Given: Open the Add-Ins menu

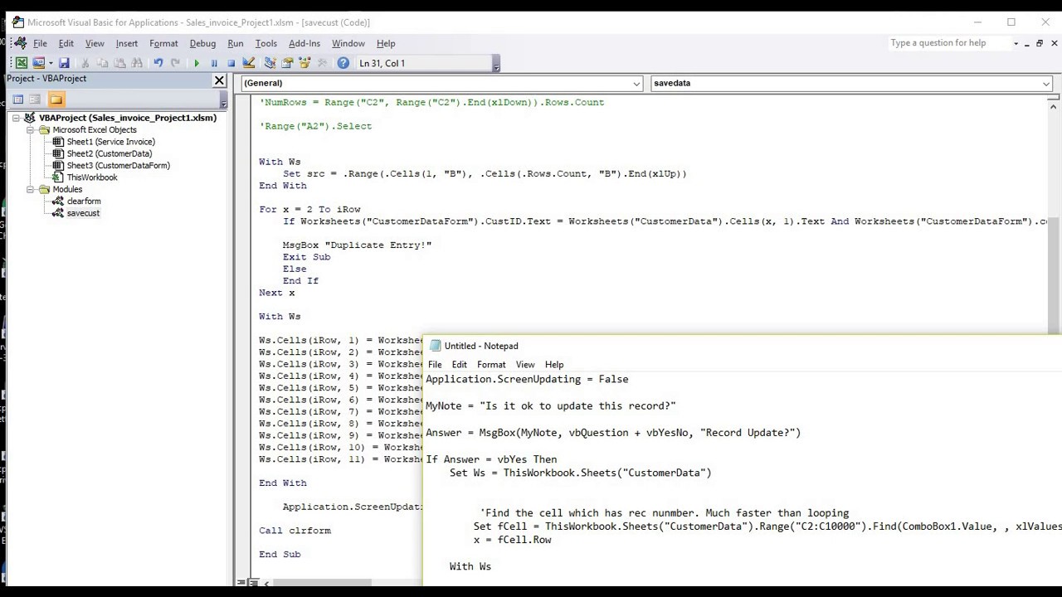Looking at the screenshot, I should 304,43.
